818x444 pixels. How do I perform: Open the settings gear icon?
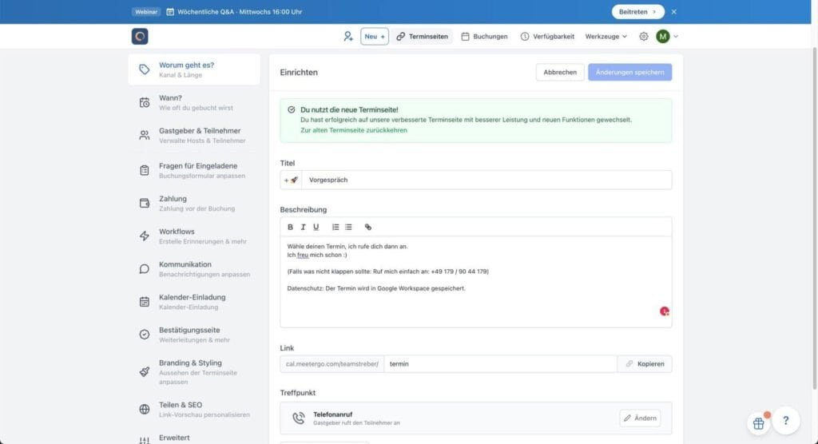click(x=644, y=37)
